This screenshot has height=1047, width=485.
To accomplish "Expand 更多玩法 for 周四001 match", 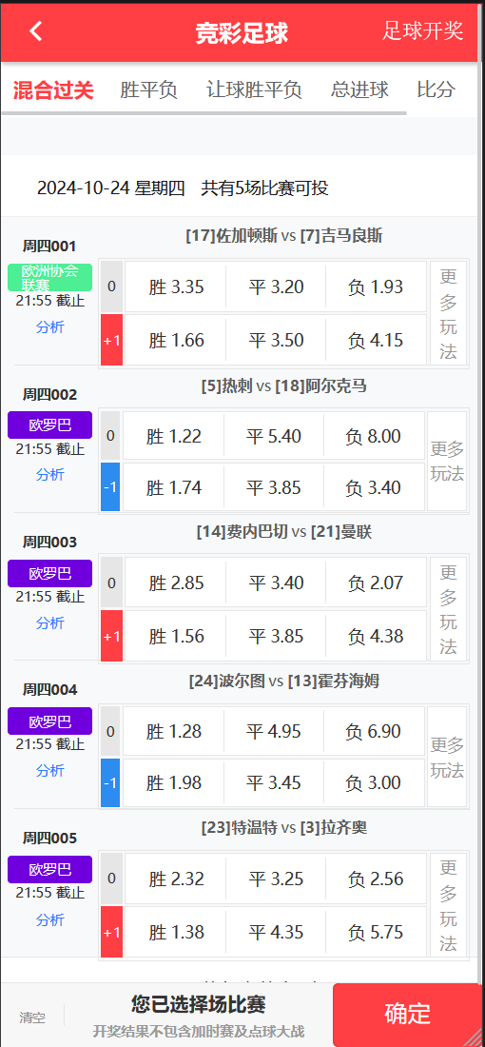I will tap(448, 313).
